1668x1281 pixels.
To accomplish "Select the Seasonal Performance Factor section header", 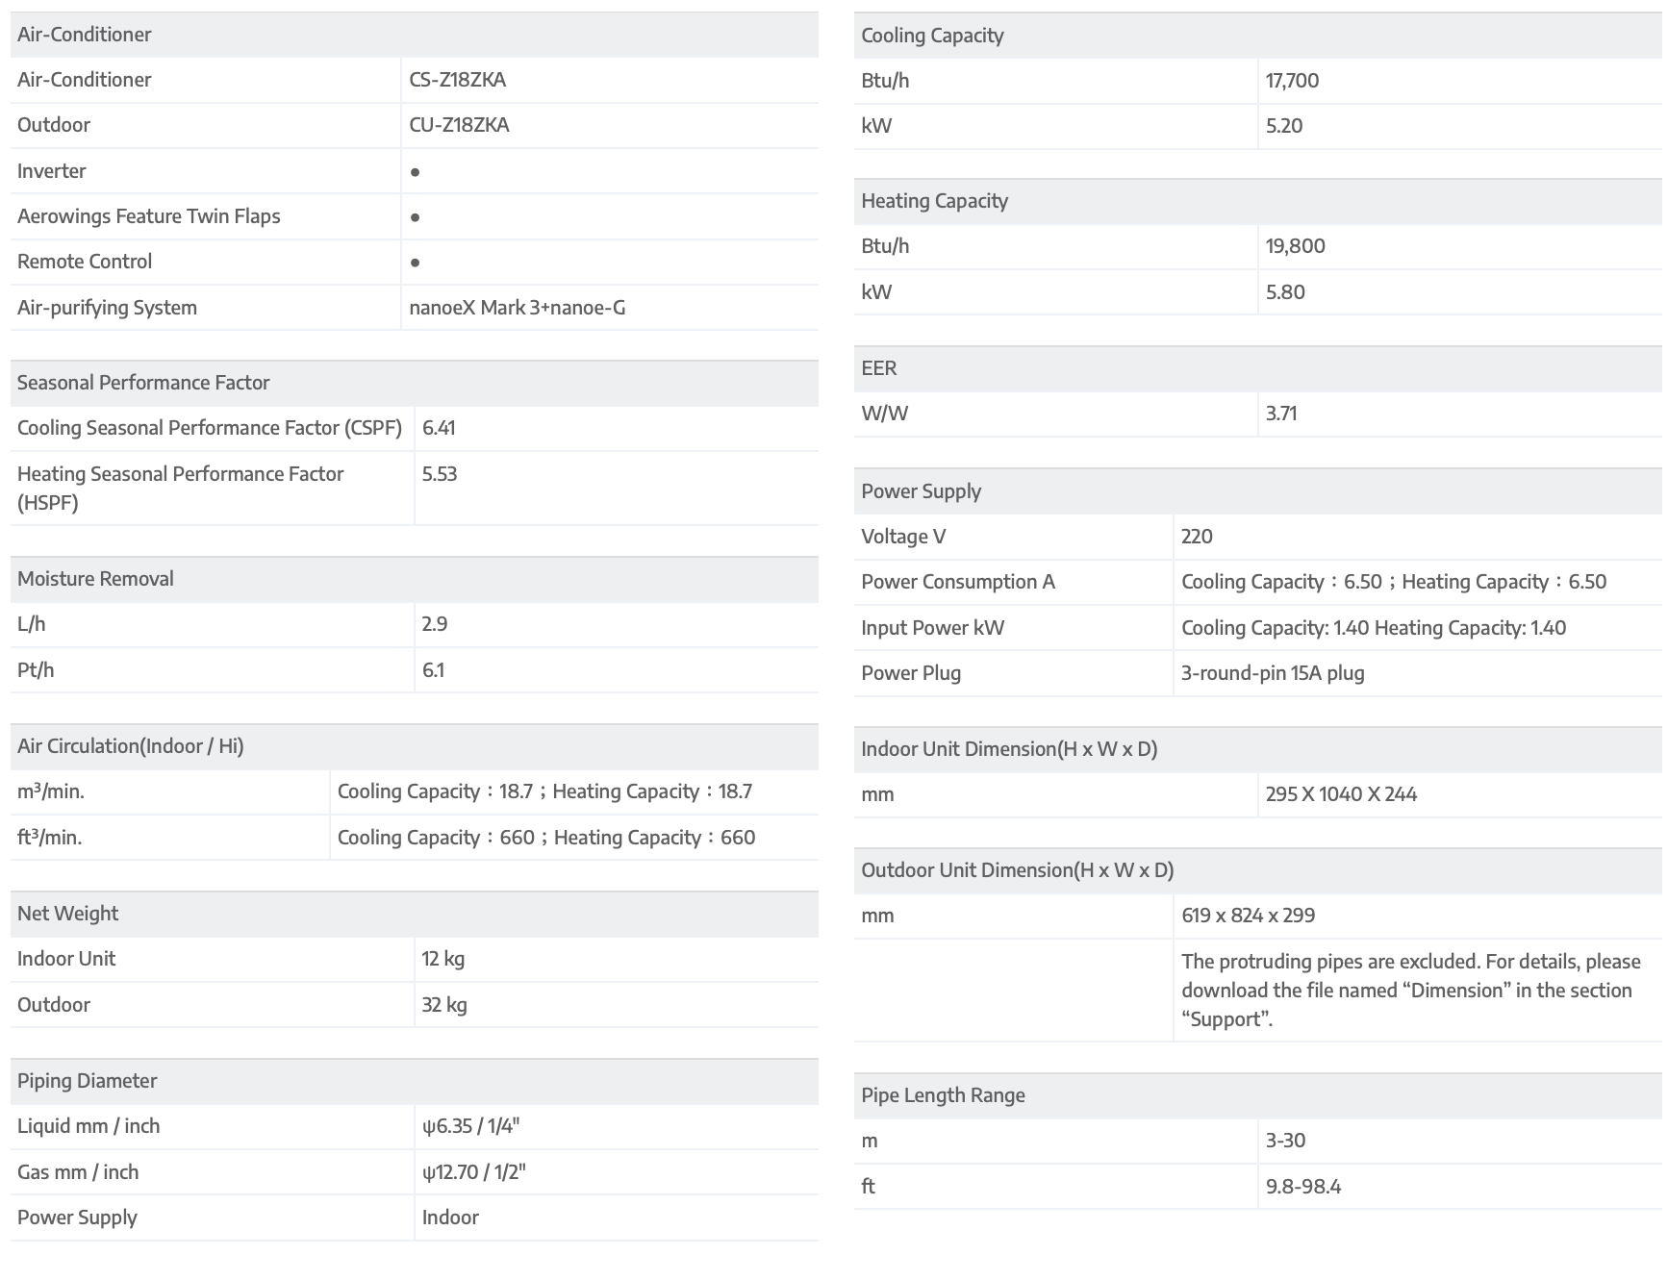I will point(143,383).
